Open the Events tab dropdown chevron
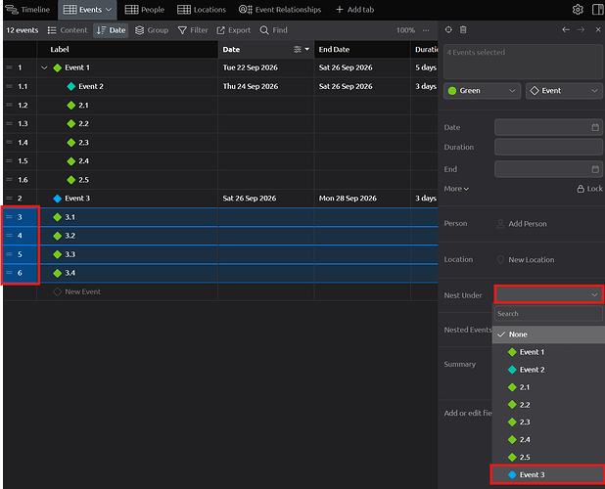 pyautogui.click(x=109, y=10)
